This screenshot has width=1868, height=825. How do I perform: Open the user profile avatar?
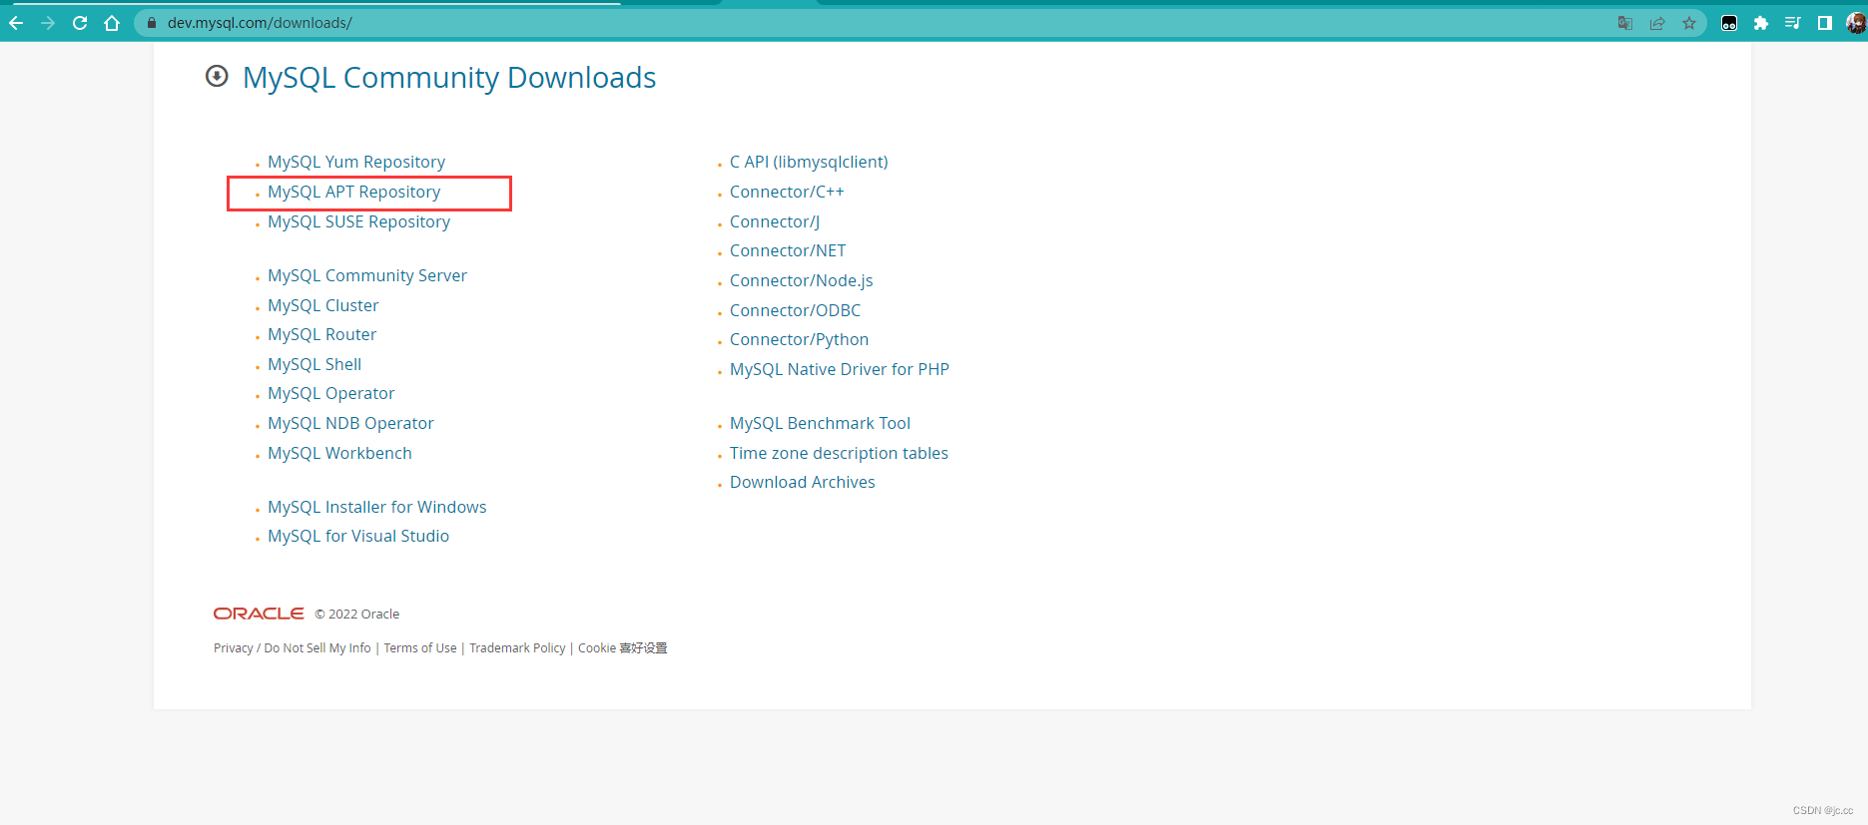[1856, 23]
